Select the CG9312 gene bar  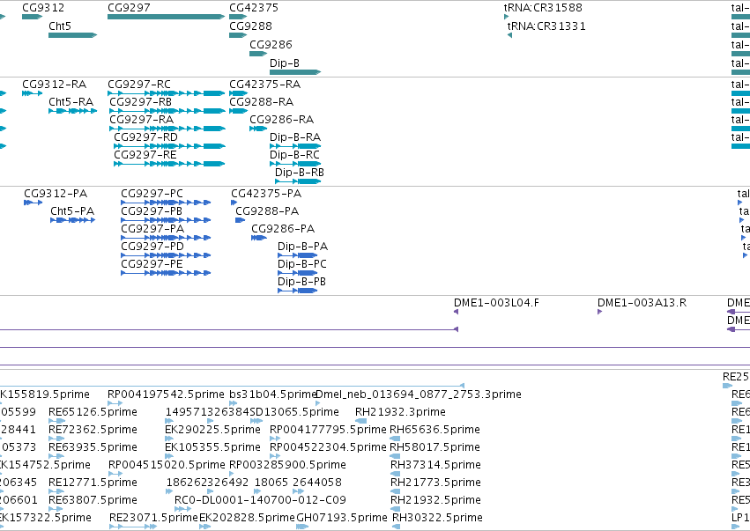point(32,17)
